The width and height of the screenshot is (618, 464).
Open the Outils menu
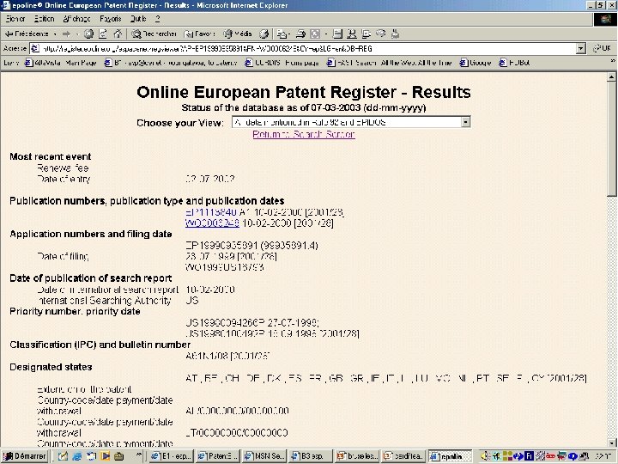pyautogui.click(x=138, y=19)
